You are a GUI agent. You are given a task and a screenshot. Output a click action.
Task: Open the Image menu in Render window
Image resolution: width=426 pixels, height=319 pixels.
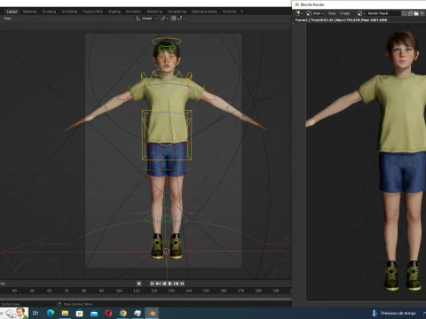click(x=344, y=13)
